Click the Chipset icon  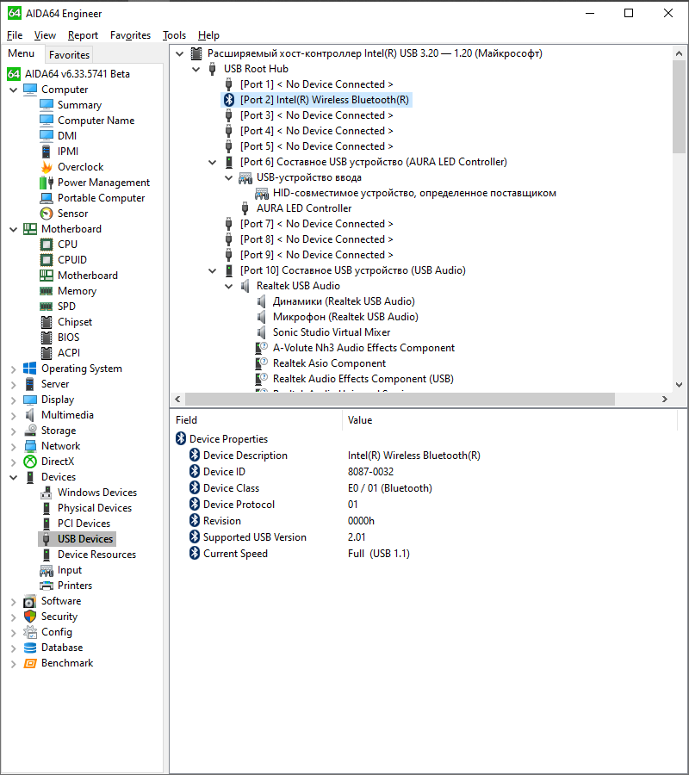pos(47,322)
